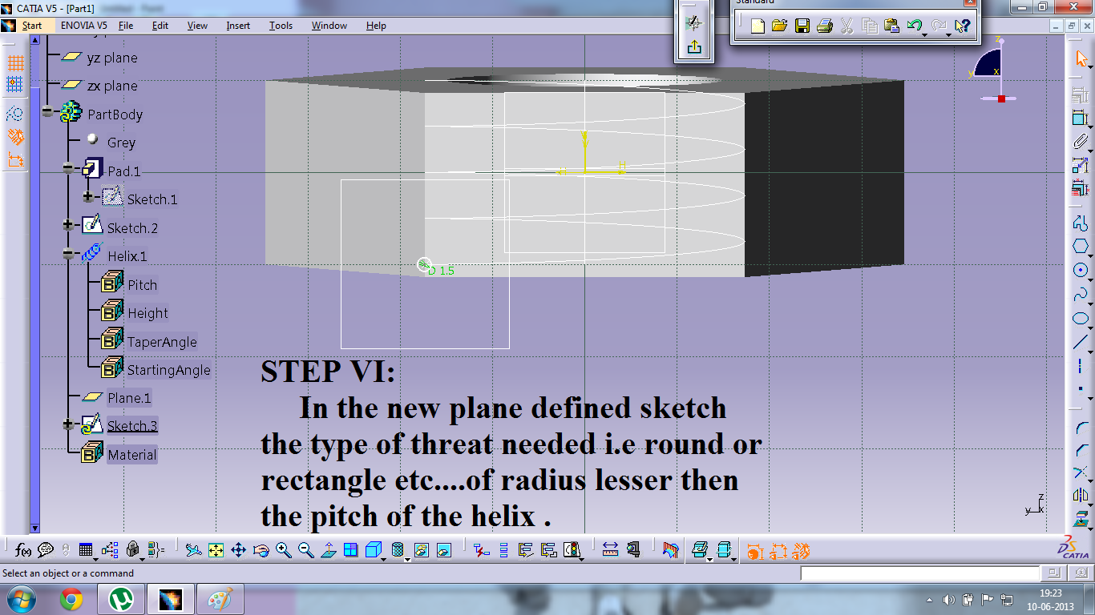
Task: Click the Fit All In icon
Action: (x=215, y=550)
